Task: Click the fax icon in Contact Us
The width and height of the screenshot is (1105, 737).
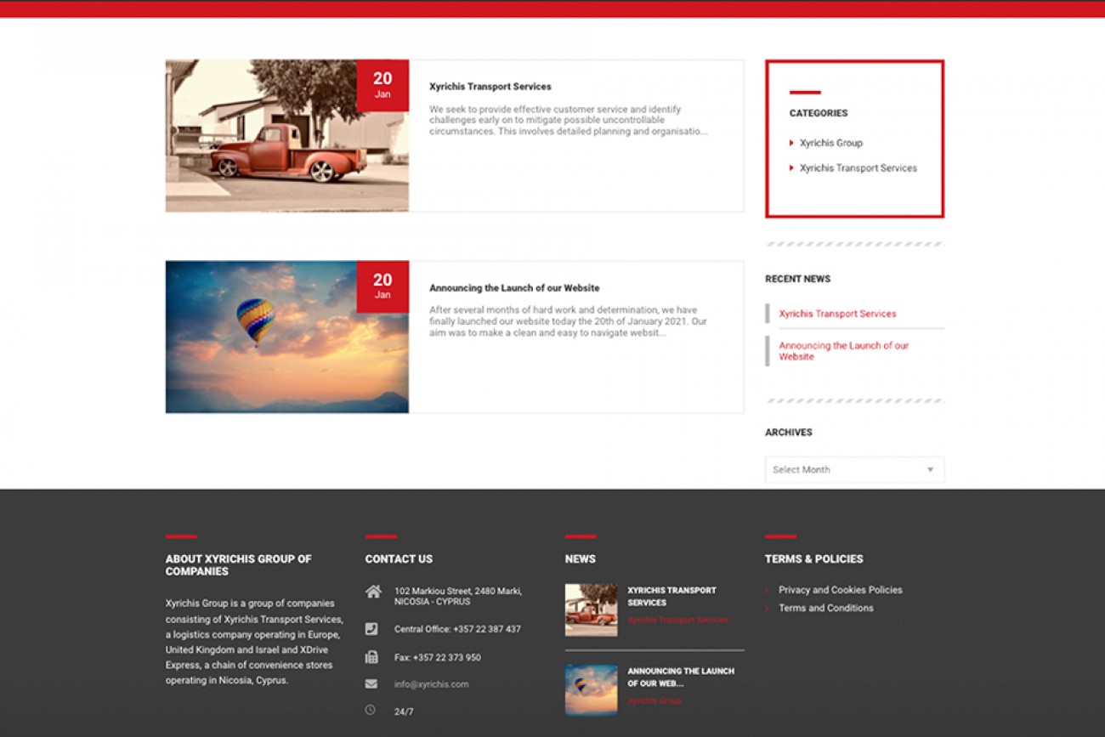Action: (x=371, y=657)
